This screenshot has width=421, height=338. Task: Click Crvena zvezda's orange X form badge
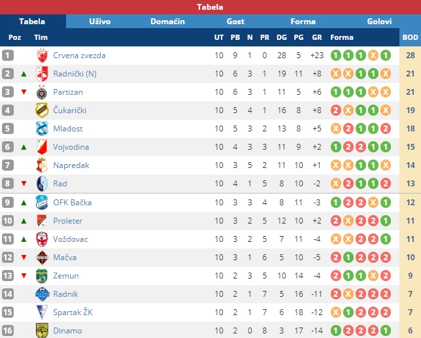click(x=373, y=56)
